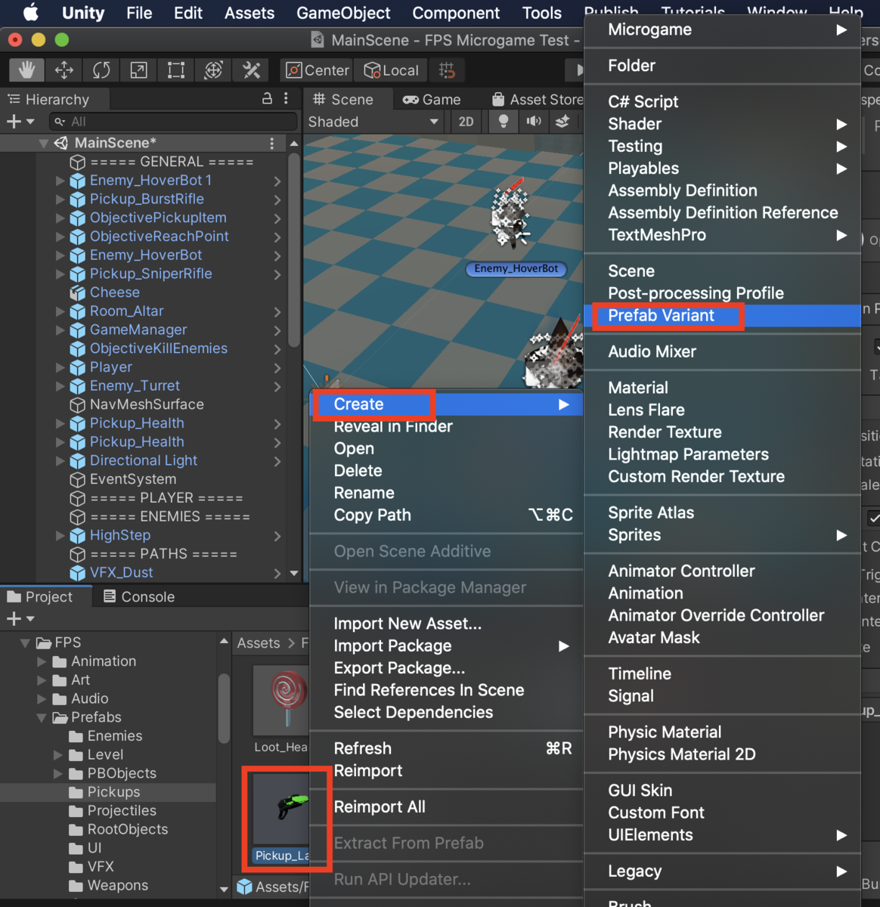The height and width of the screenshot is (907, 880).
Task: Open the Apple menu
Action: (31, 13)
